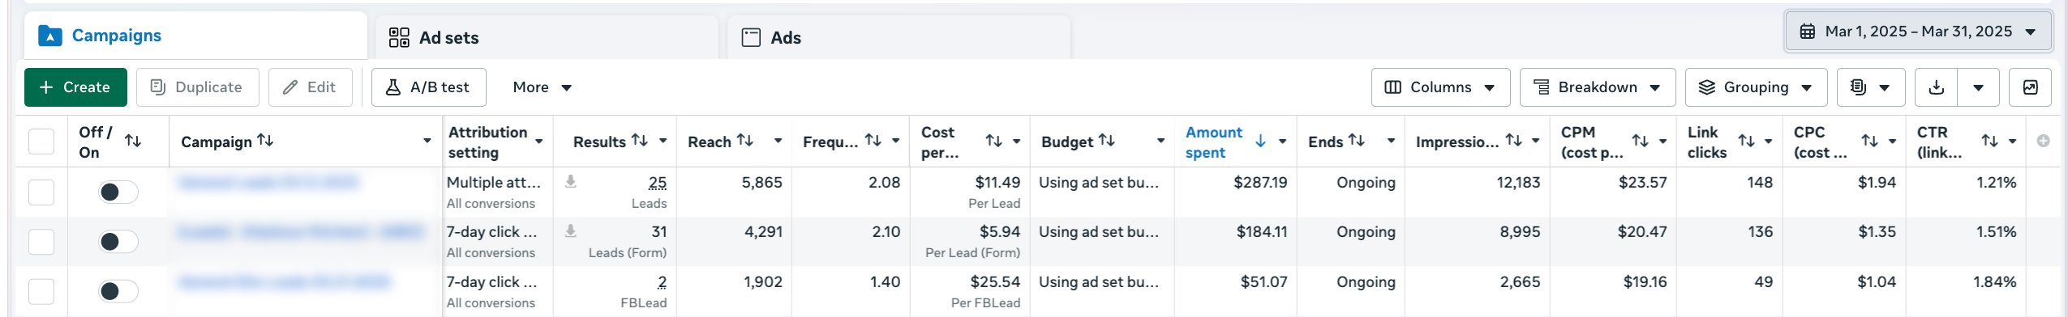Viewport: 2068px width, 317px height.
Task: Switch to the Ad sets tab
Action: click(x=546, y=38)
